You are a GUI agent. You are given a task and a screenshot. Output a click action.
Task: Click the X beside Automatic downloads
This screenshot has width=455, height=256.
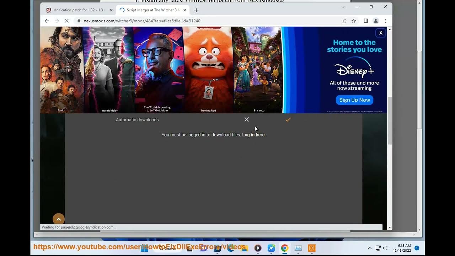click(x=247, y=119)
